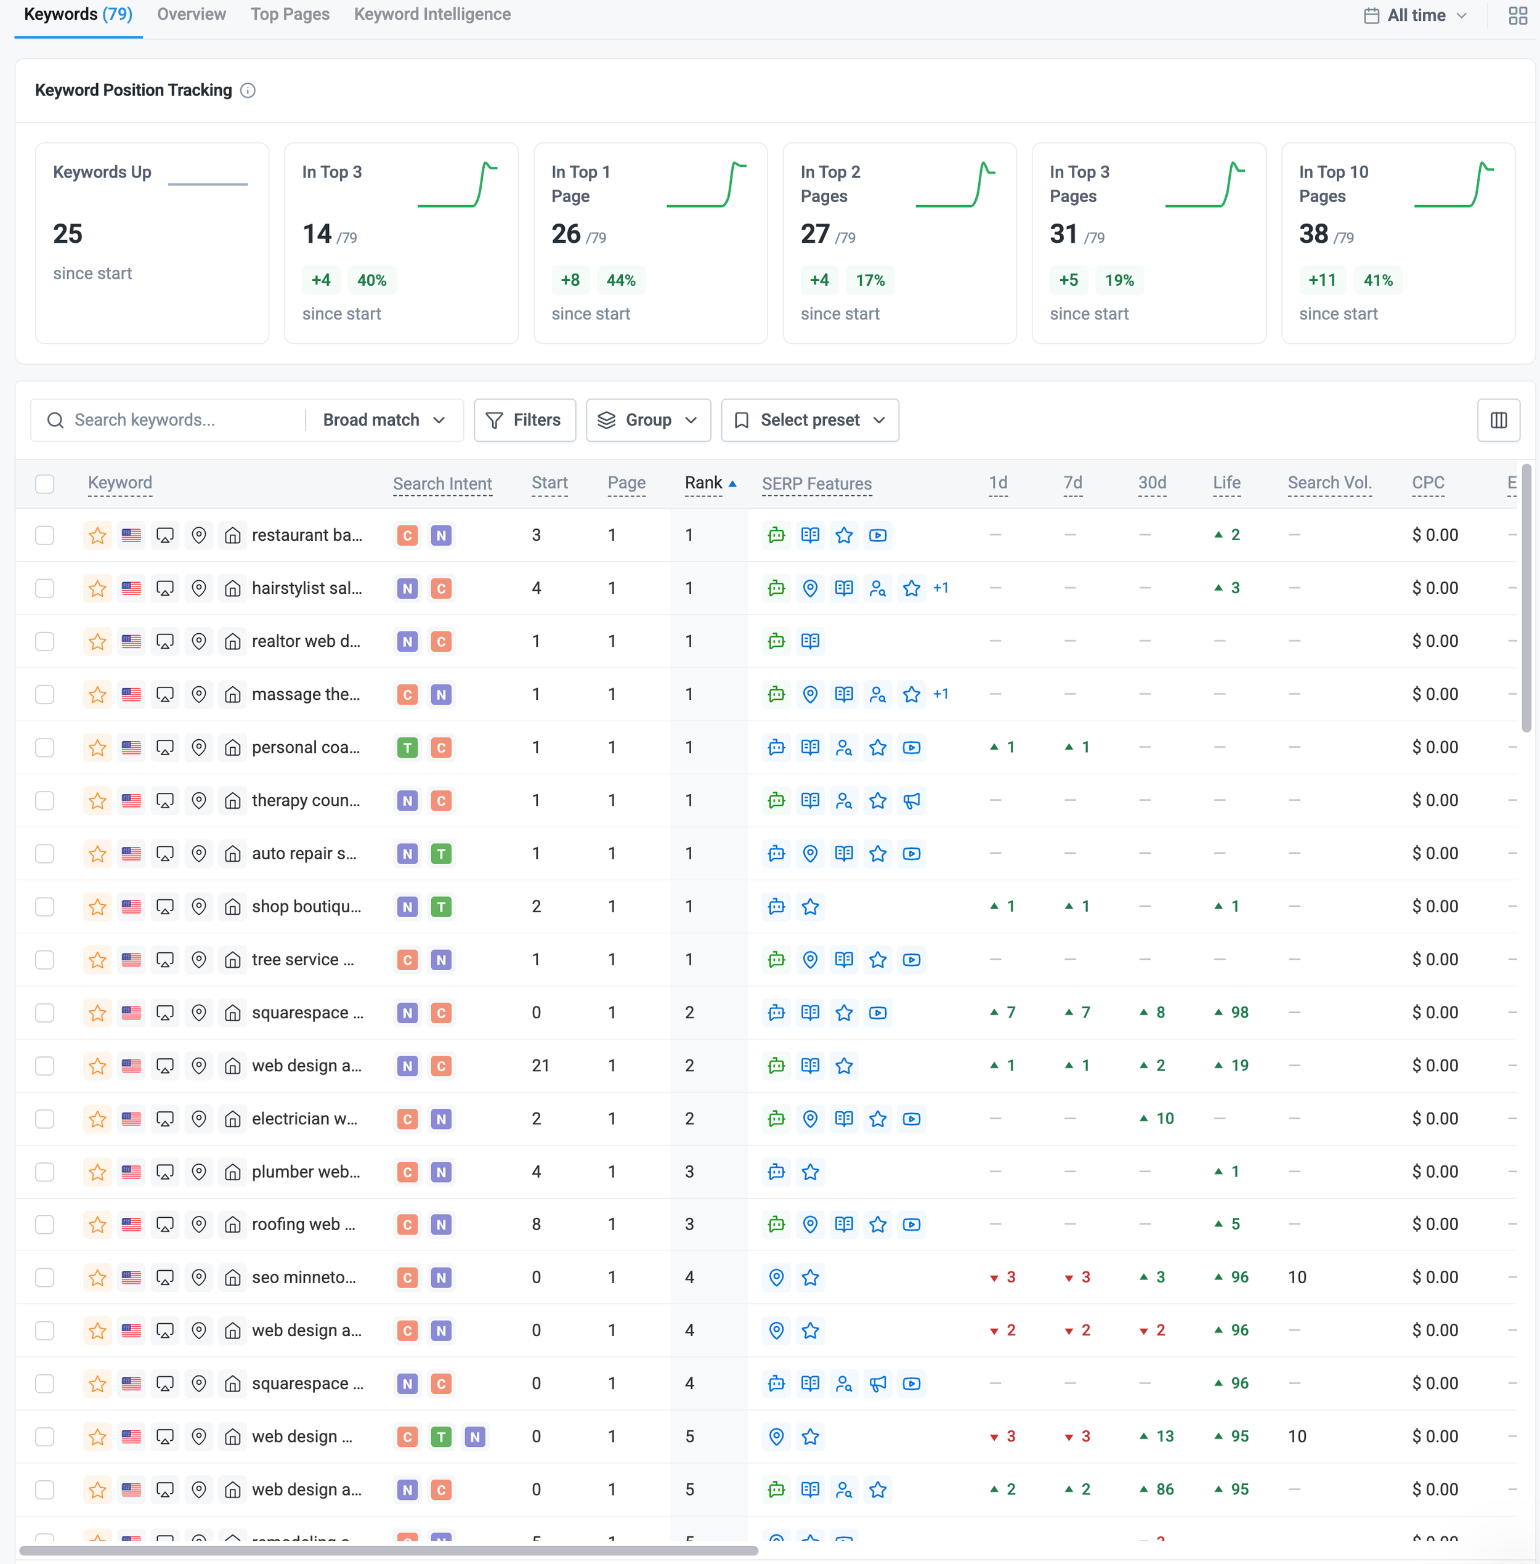
Task: Click the video SERP feature icon in the restaurant ba... row
Action: tap(878, 535)
